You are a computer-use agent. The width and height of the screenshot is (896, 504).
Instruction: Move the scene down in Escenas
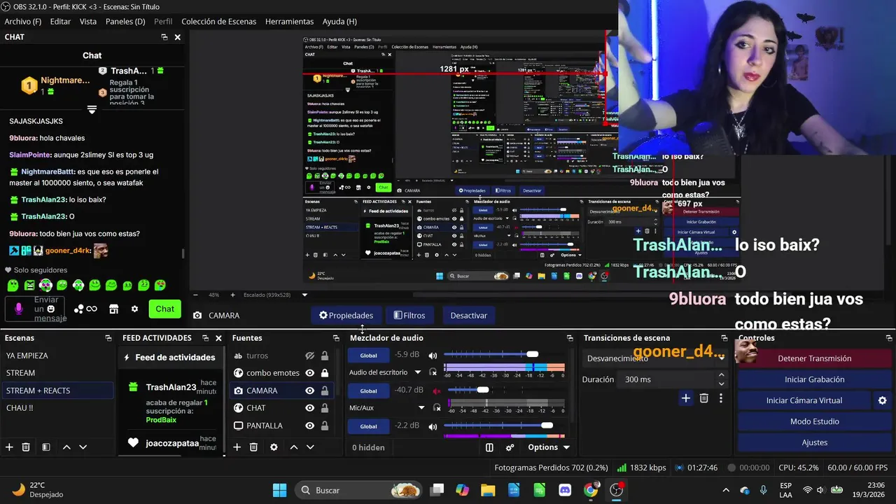click(83, 447)
